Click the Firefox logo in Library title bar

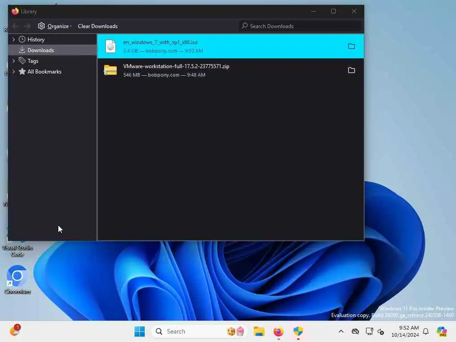15,11
